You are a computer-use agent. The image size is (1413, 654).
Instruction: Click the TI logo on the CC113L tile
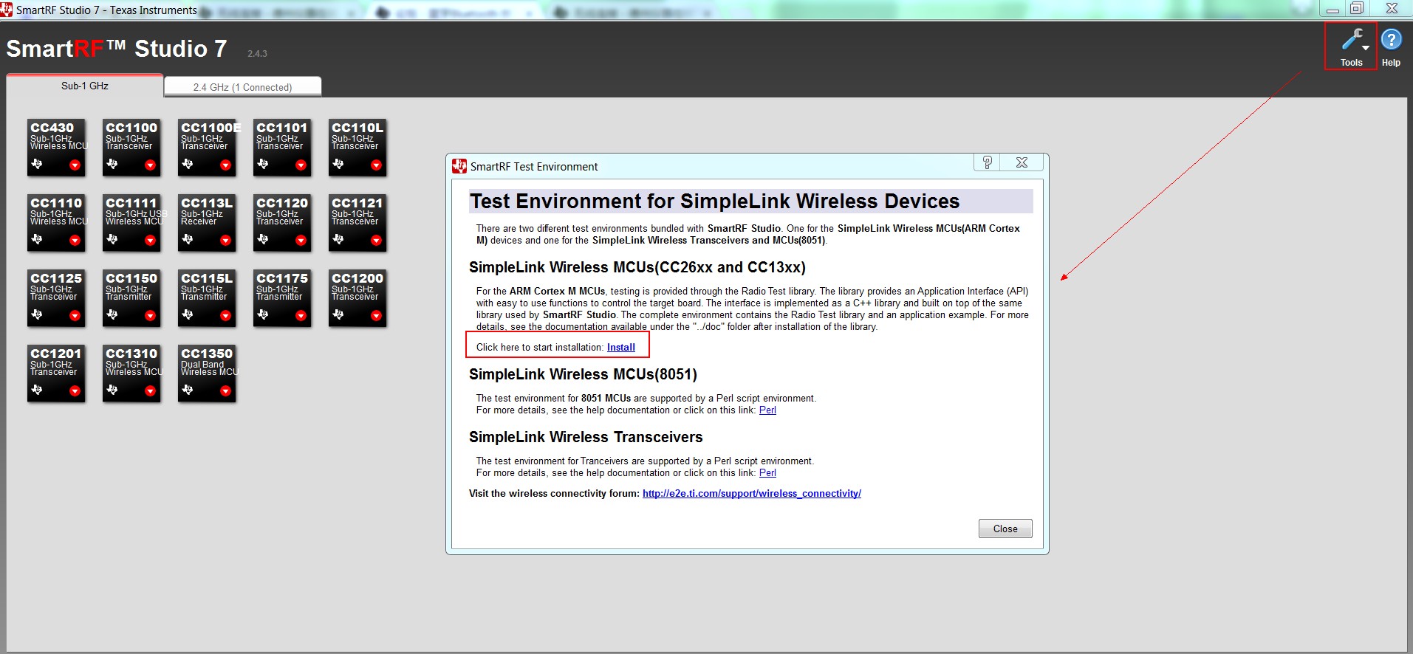(x=188, y=239)
